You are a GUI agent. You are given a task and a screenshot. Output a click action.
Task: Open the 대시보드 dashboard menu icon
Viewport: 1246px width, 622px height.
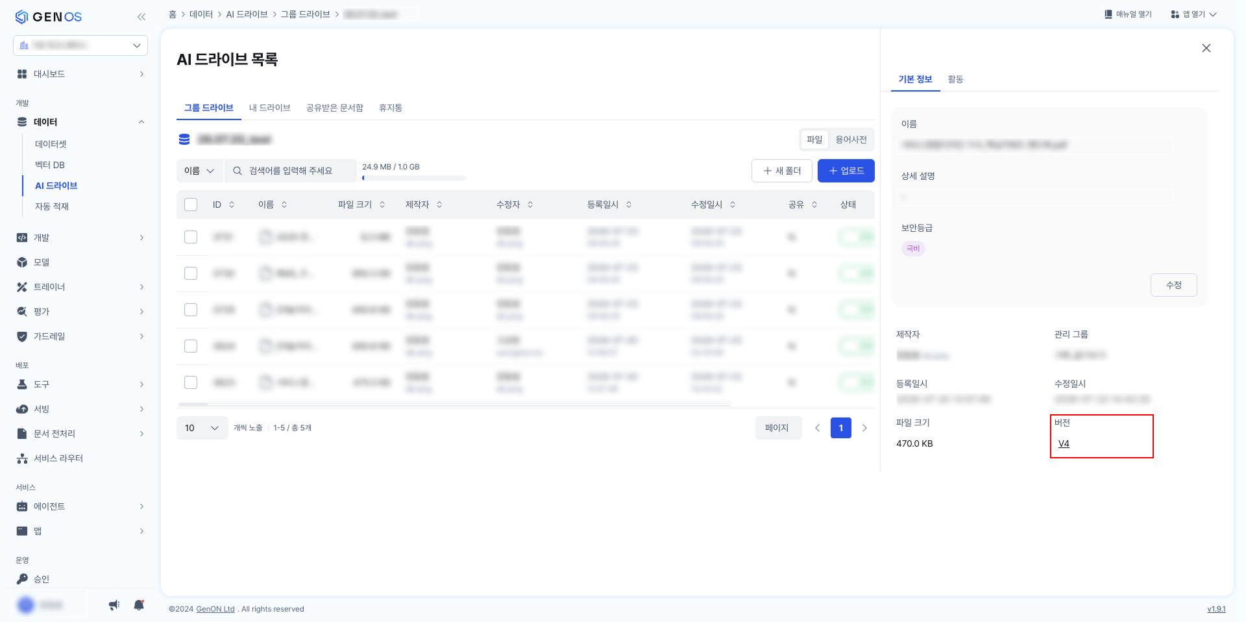tap(22, 74)
